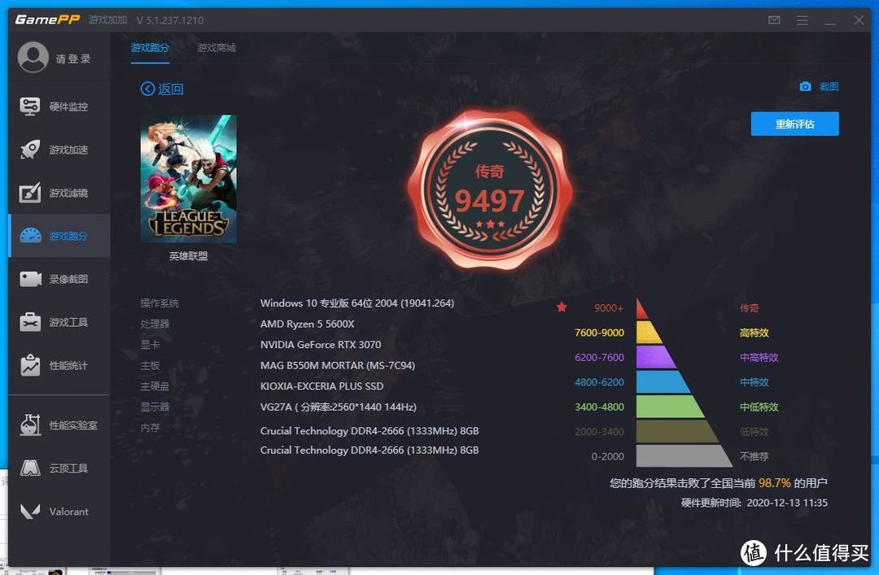Open 性能统计 chart icon in sidebar
879x575 pixels.
pos(30,365)
